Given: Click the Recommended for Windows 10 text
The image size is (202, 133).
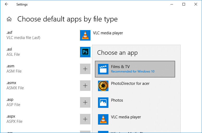Looking at the screenshot, I should pos(133,71).
